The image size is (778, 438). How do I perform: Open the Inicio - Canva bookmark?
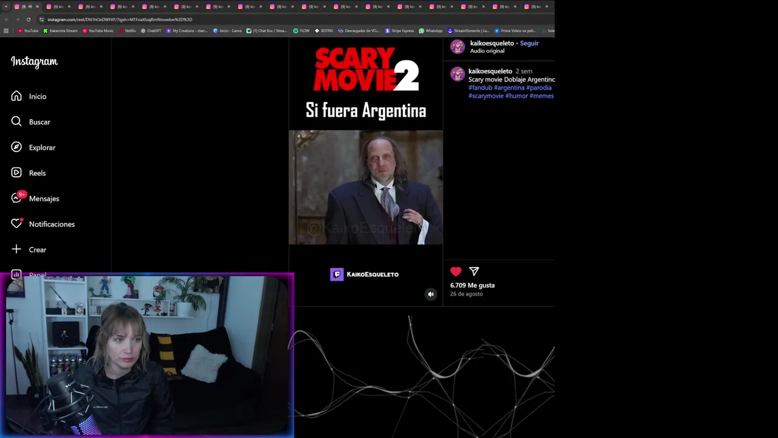[227, 30]
